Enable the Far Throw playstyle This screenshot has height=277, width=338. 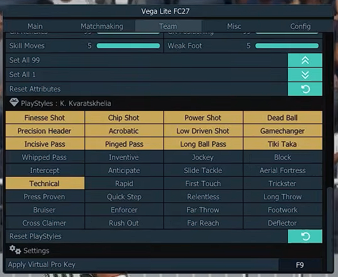coord(203,210)
